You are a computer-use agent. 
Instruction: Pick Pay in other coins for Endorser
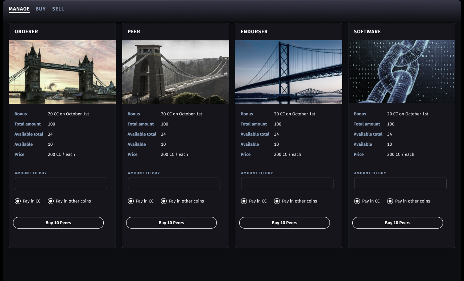click(277, 201)
